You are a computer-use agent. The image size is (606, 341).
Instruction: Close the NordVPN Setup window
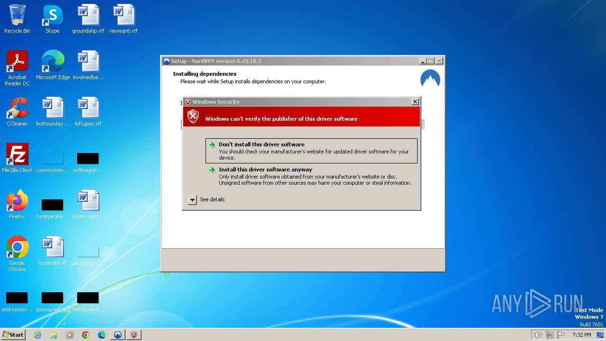tap(439, 61)
